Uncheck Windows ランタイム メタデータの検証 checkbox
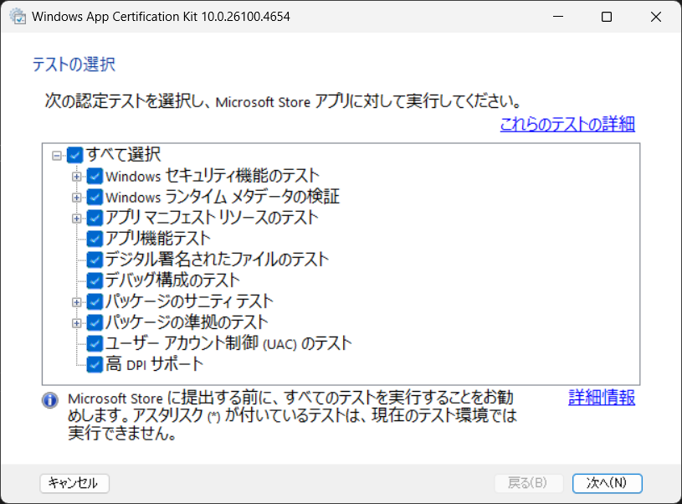 pyautogui.click(x=95, y=197)
